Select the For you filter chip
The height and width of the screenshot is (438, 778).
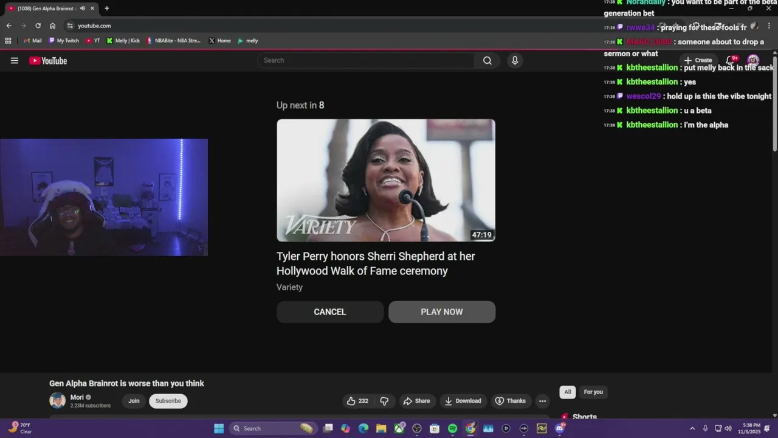pyautogui.click(x=593, y=392)
